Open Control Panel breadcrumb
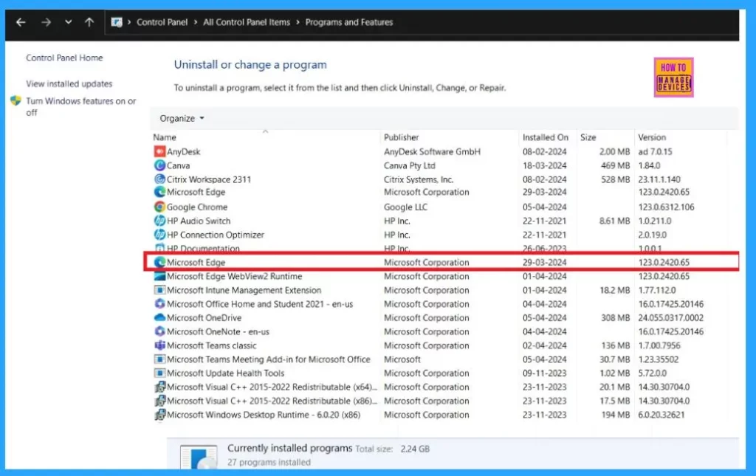This screenshot has height=476, width=756. pos(162,22)
